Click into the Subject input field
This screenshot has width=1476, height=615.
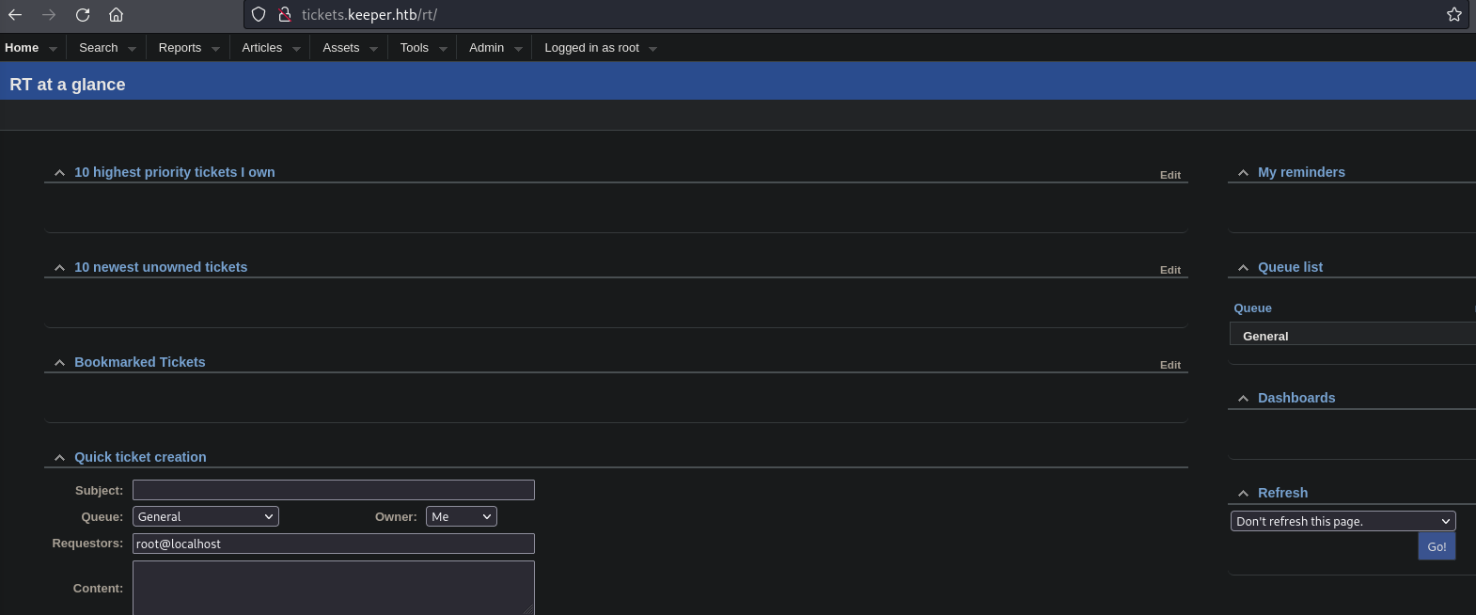(333, 490)
